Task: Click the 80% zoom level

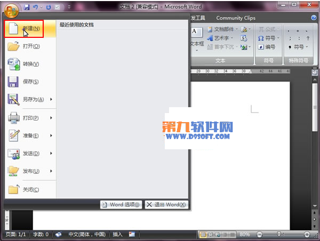Action: [x=245, y=235]
